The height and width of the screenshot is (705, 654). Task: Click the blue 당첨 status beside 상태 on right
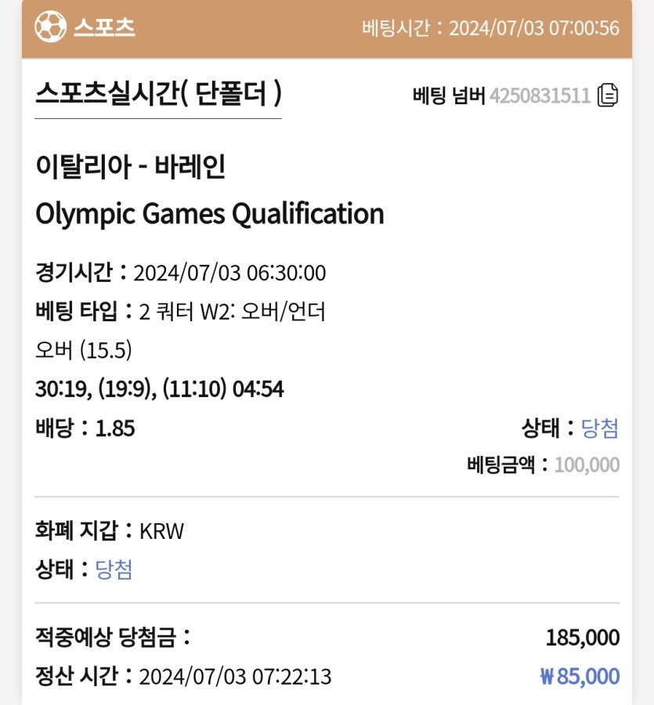point(600,428)
